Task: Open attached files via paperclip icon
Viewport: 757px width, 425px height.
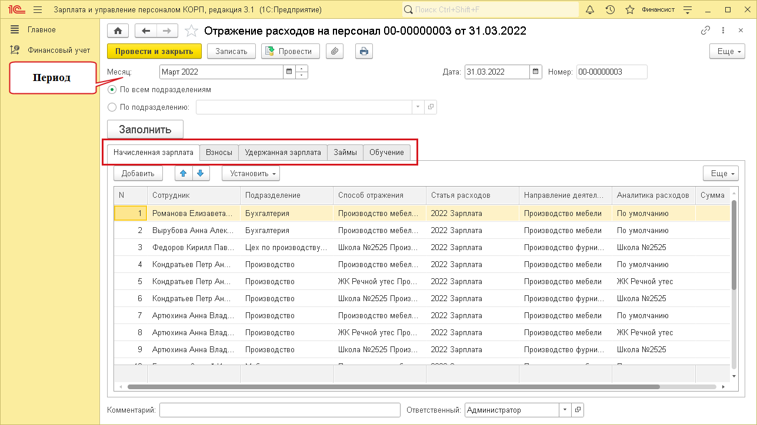Action: coord(334,51)
